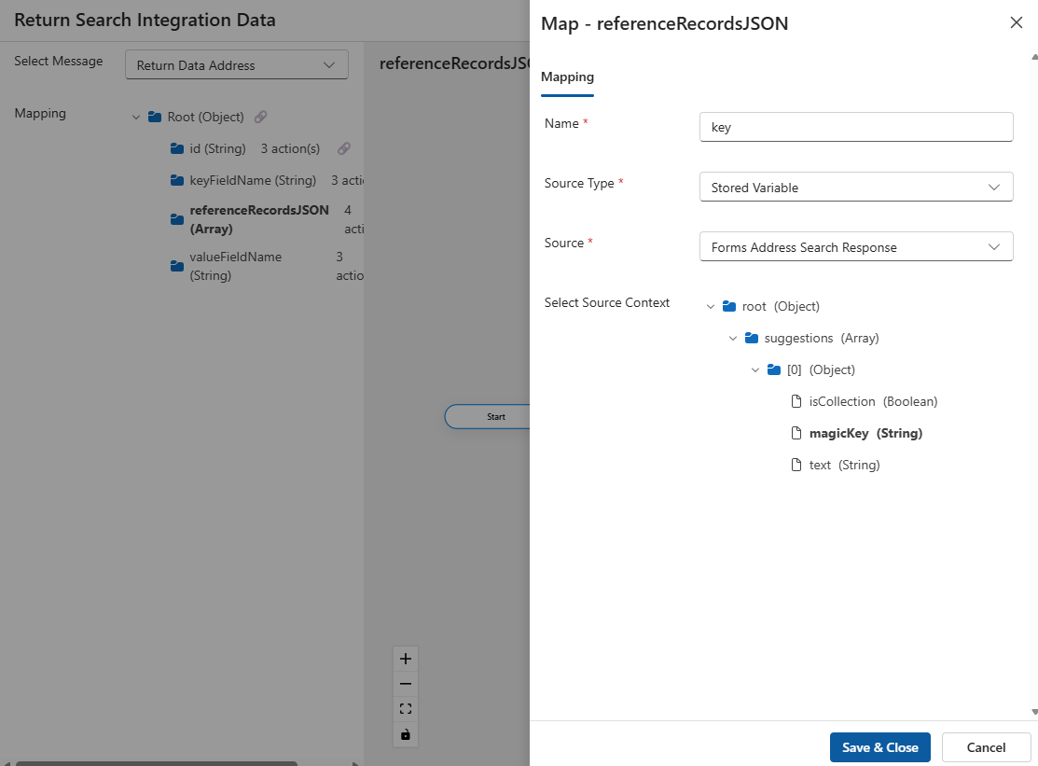The height and width of the screenshot is (766, 1038).
Task: Click the zoom out minus icon
Action: coord(406,684)
